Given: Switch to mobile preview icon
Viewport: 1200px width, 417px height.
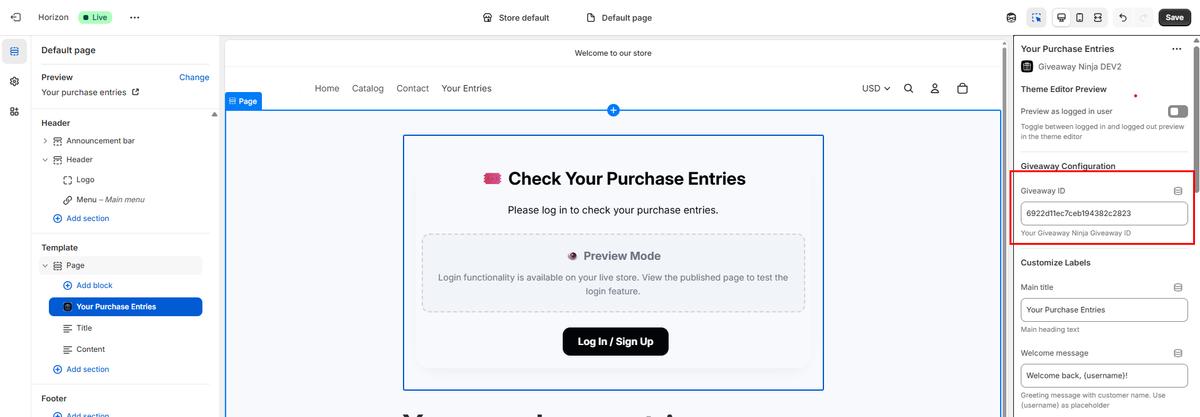Looking at the screenshot, I should 1080,18.
